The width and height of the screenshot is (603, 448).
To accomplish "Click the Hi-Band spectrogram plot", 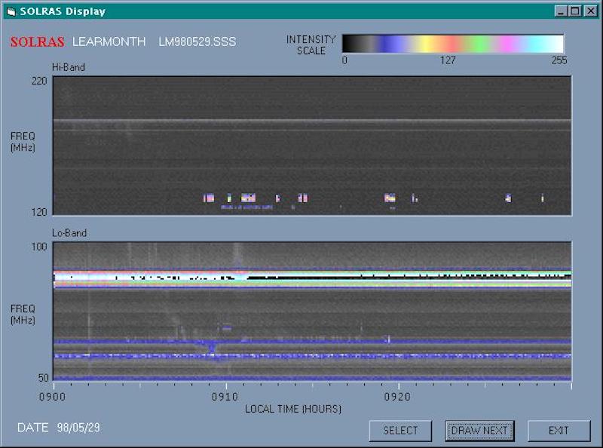I will [311, 146].
